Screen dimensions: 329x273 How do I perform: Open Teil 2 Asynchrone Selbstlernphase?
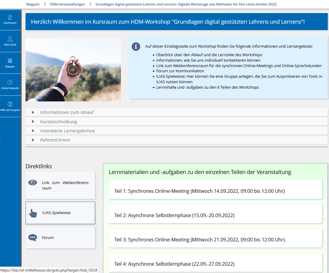[174, 215]
